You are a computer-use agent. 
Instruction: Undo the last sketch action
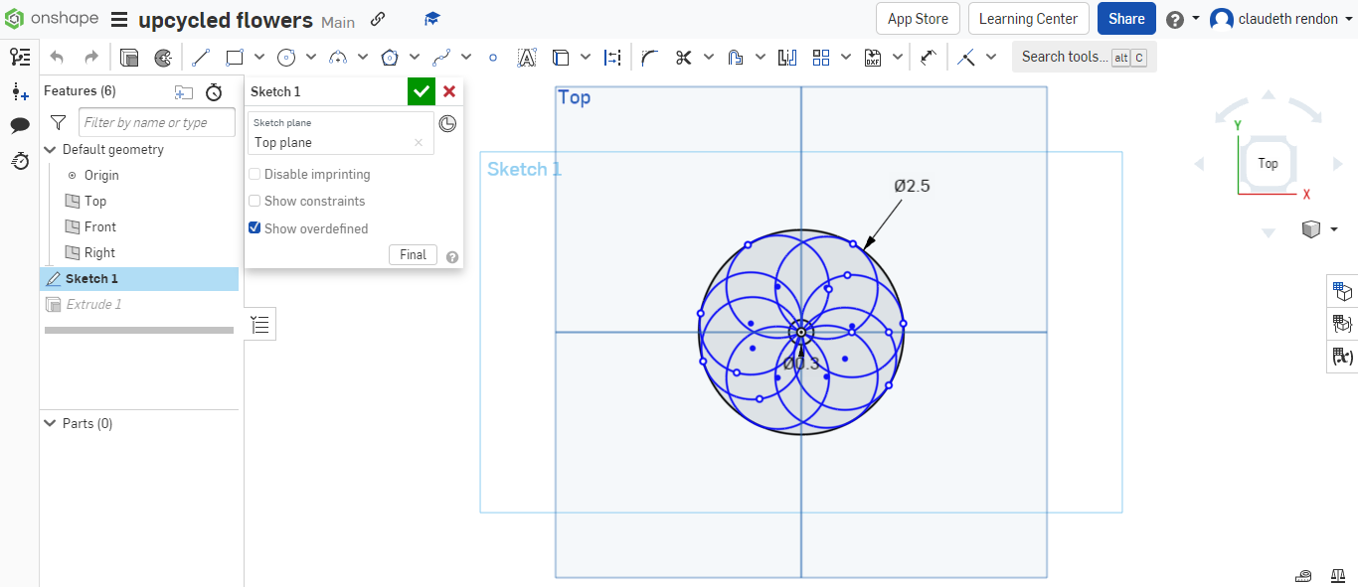(x=57, y=58)
